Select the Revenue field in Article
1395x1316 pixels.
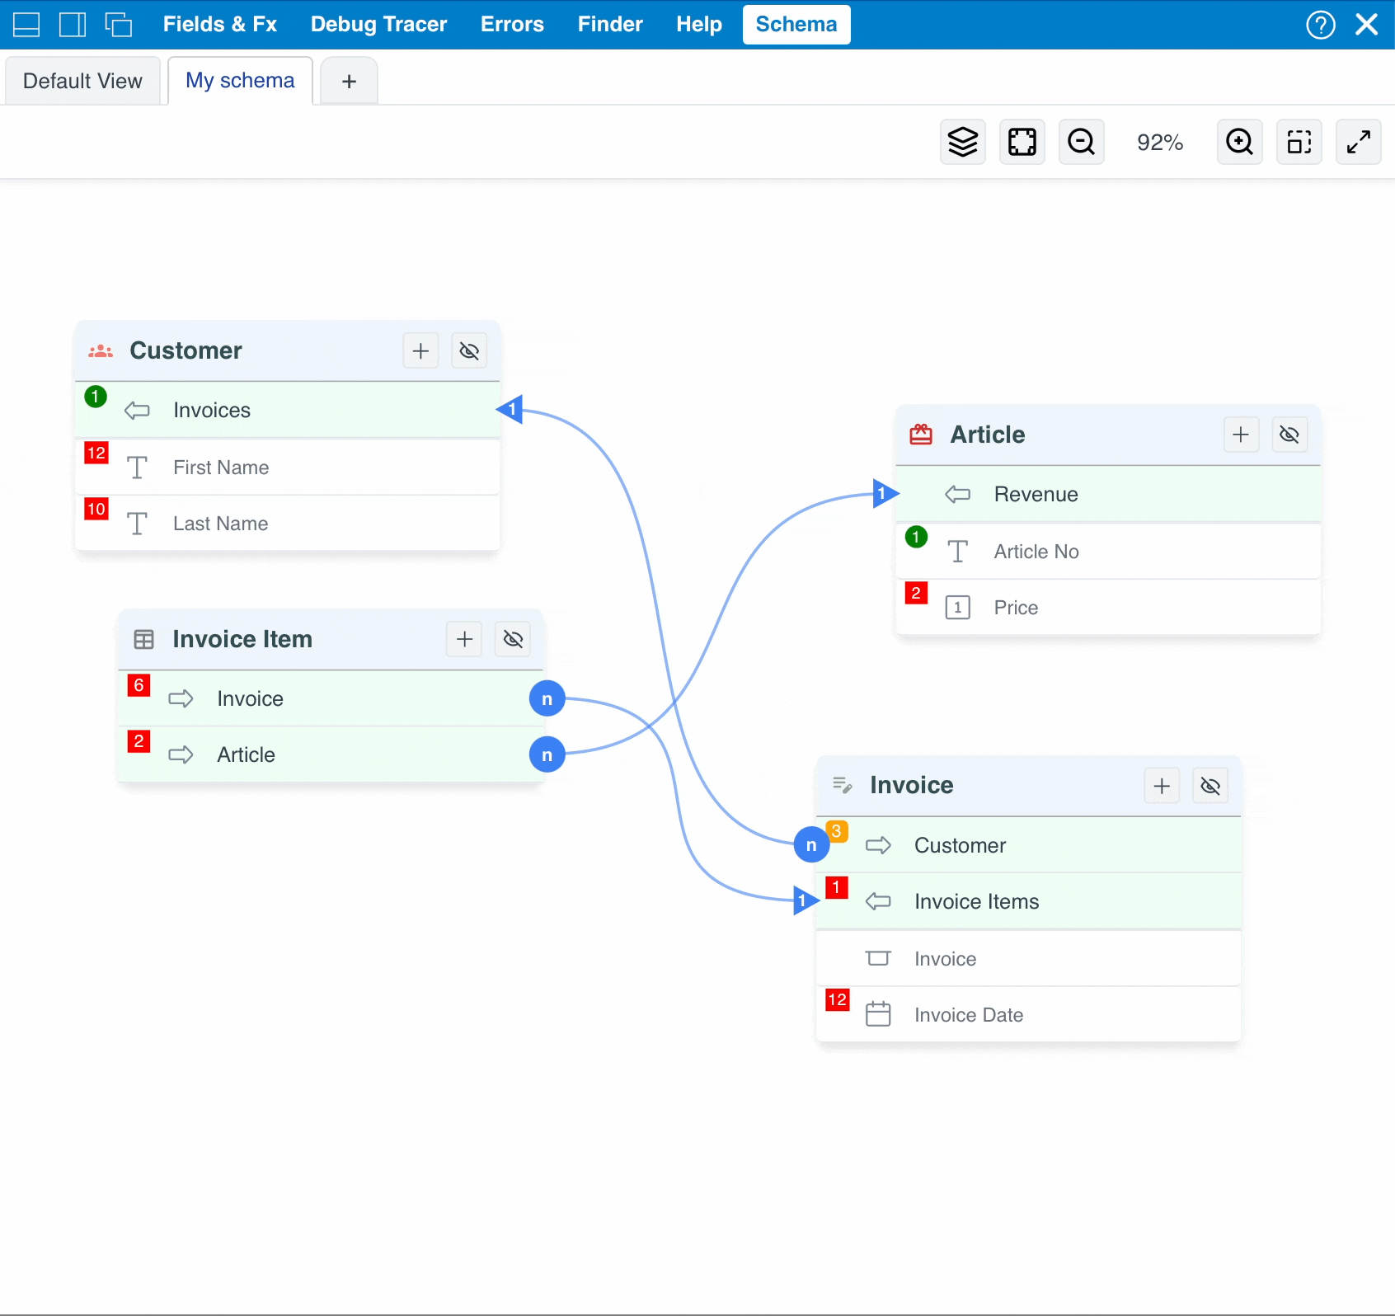[x=1109, y=494]
